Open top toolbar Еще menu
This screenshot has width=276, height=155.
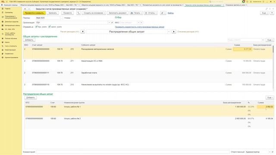(264, 13)
